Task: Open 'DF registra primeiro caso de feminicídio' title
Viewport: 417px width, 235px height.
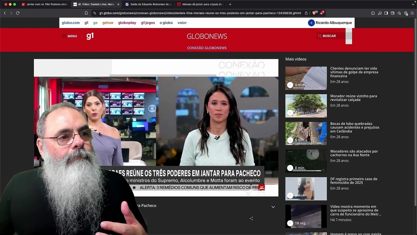Action: [354, 181]
